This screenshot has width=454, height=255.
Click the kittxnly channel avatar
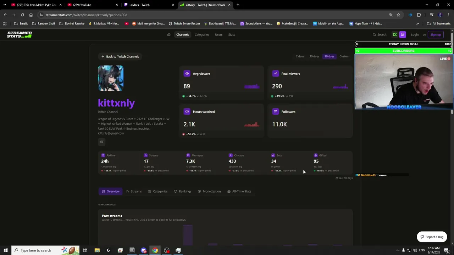pos(111,78)
